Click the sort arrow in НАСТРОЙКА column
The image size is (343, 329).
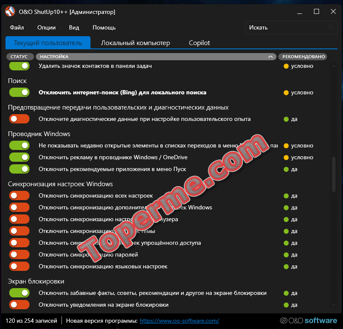pos(271,57)
